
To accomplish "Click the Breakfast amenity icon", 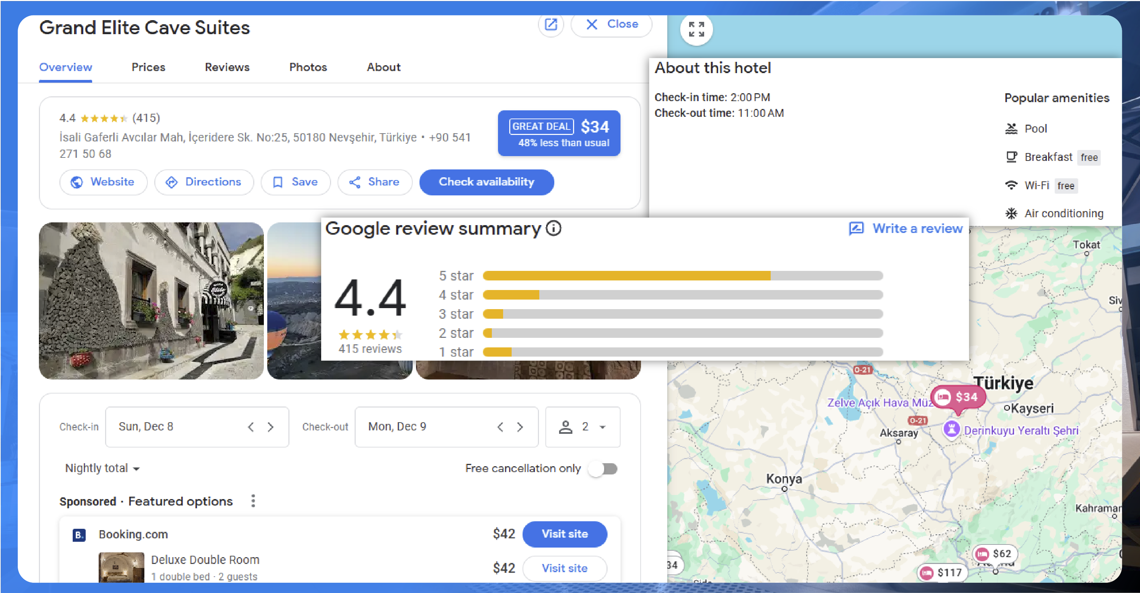I will pos(1011,157).
